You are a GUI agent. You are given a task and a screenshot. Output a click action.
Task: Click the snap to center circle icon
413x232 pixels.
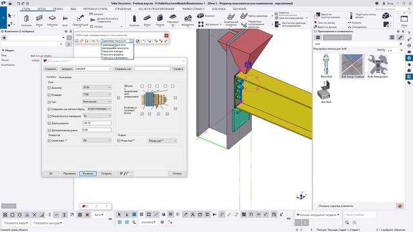coord(20,215)
